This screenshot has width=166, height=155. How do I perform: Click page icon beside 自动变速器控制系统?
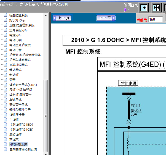click(x=6, y=149)
